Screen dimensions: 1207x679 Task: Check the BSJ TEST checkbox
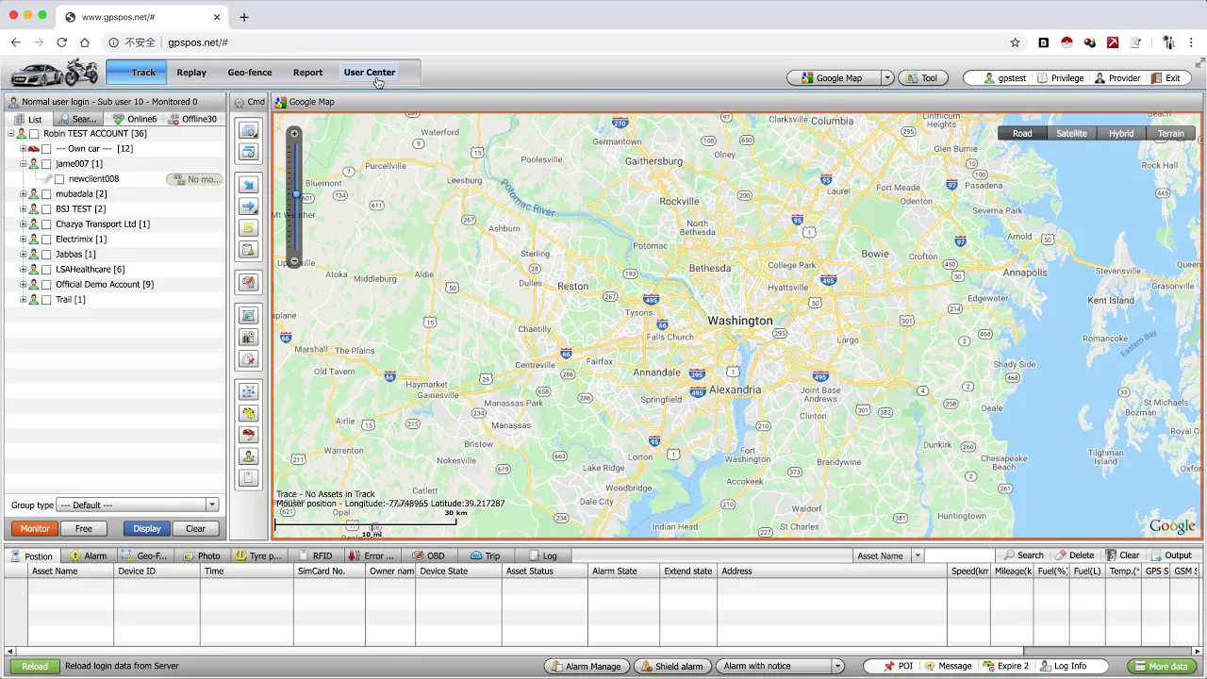tap(46, 209)
